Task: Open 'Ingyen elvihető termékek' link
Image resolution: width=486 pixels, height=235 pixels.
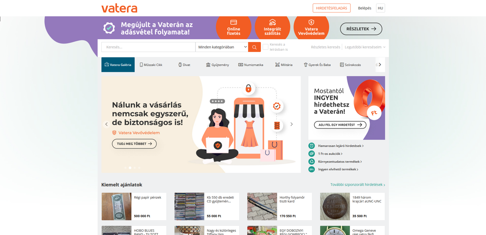Action: coord(338,170)
